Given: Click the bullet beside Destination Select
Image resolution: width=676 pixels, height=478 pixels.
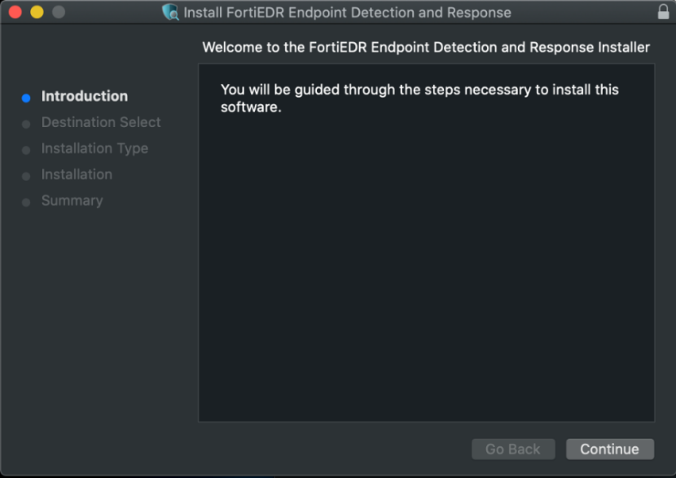Looking at the screenshot, I should (26, 124).
